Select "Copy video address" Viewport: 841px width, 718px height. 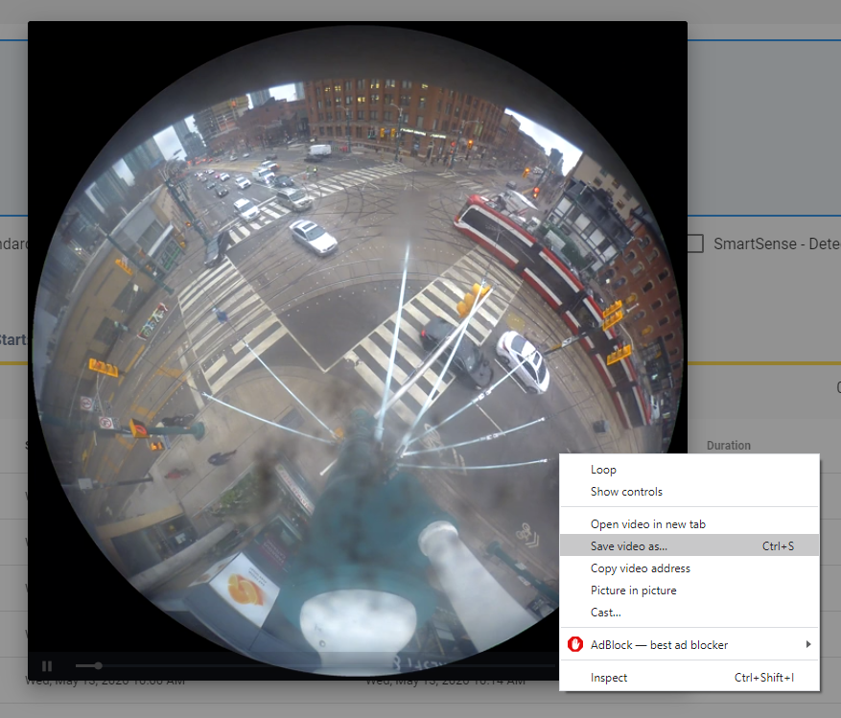point(639,567)
